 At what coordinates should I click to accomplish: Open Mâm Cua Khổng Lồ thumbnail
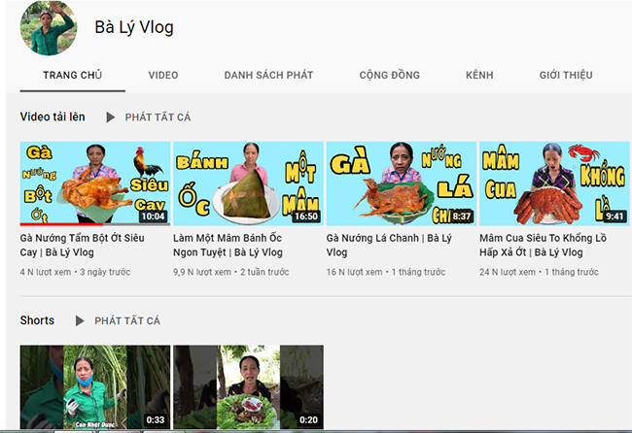coord(554,184)
